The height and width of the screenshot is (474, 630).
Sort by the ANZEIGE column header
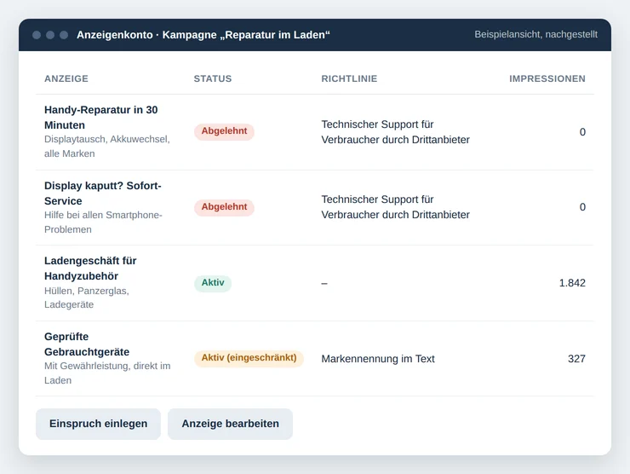(x=66, y=79)
